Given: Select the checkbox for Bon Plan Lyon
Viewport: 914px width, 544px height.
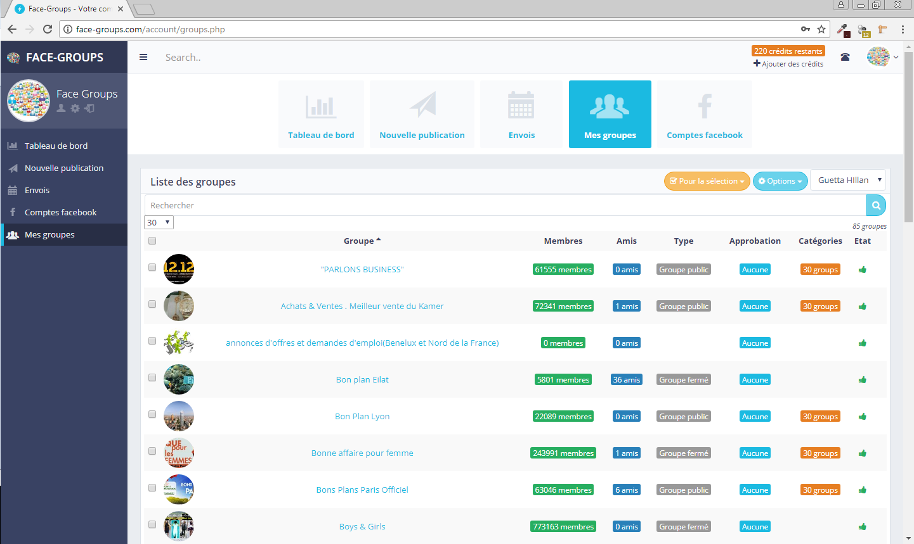Looking at the screenshot, I should [x=152, y=414].
